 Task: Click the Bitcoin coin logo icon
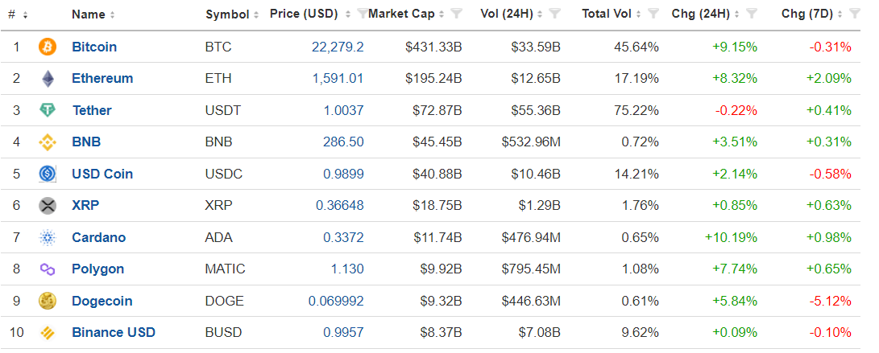click(x=48, y=47)
